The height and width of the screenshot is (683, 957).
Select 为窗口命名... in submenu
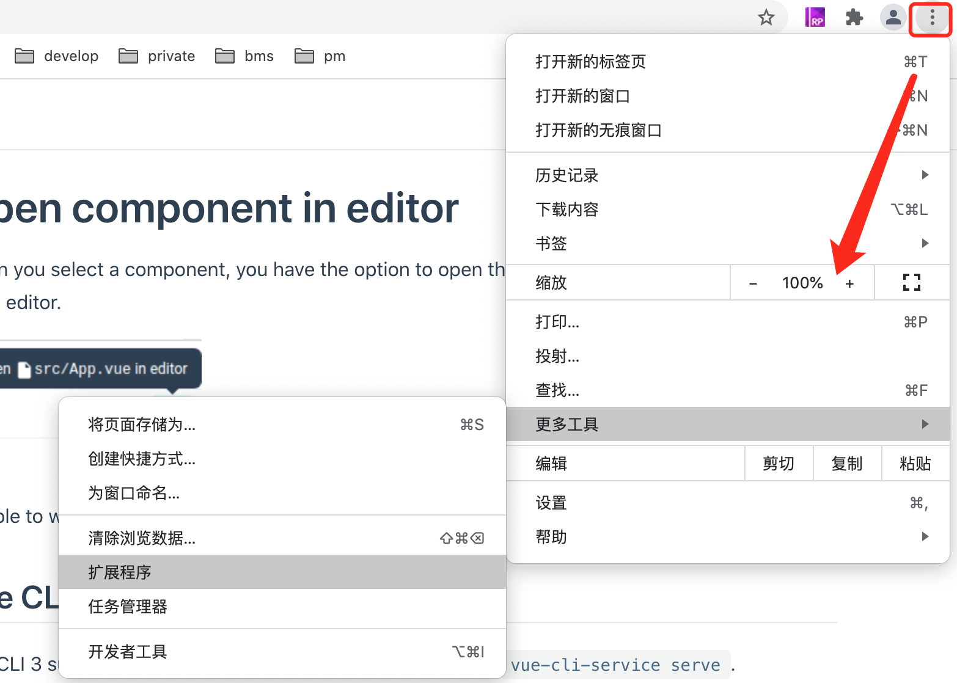pos(282,493)
